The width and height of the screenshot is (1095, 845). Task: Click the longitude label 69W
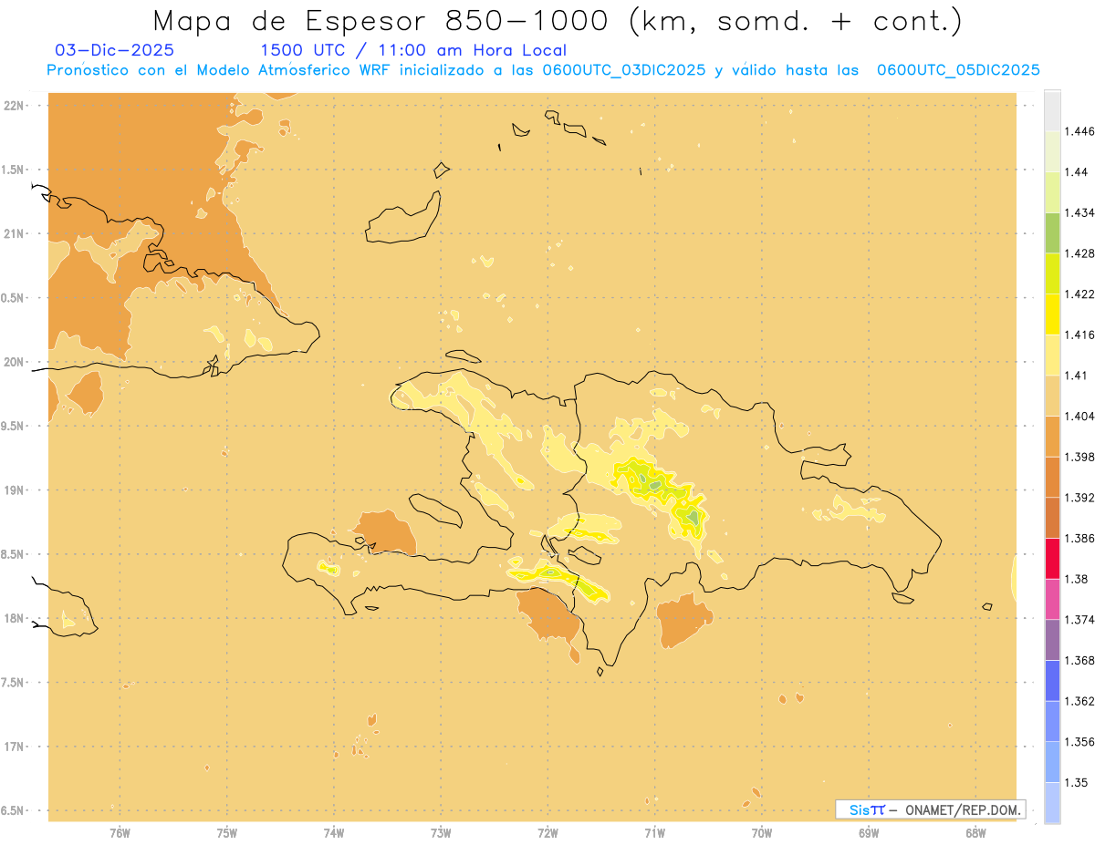pos(869,832)
